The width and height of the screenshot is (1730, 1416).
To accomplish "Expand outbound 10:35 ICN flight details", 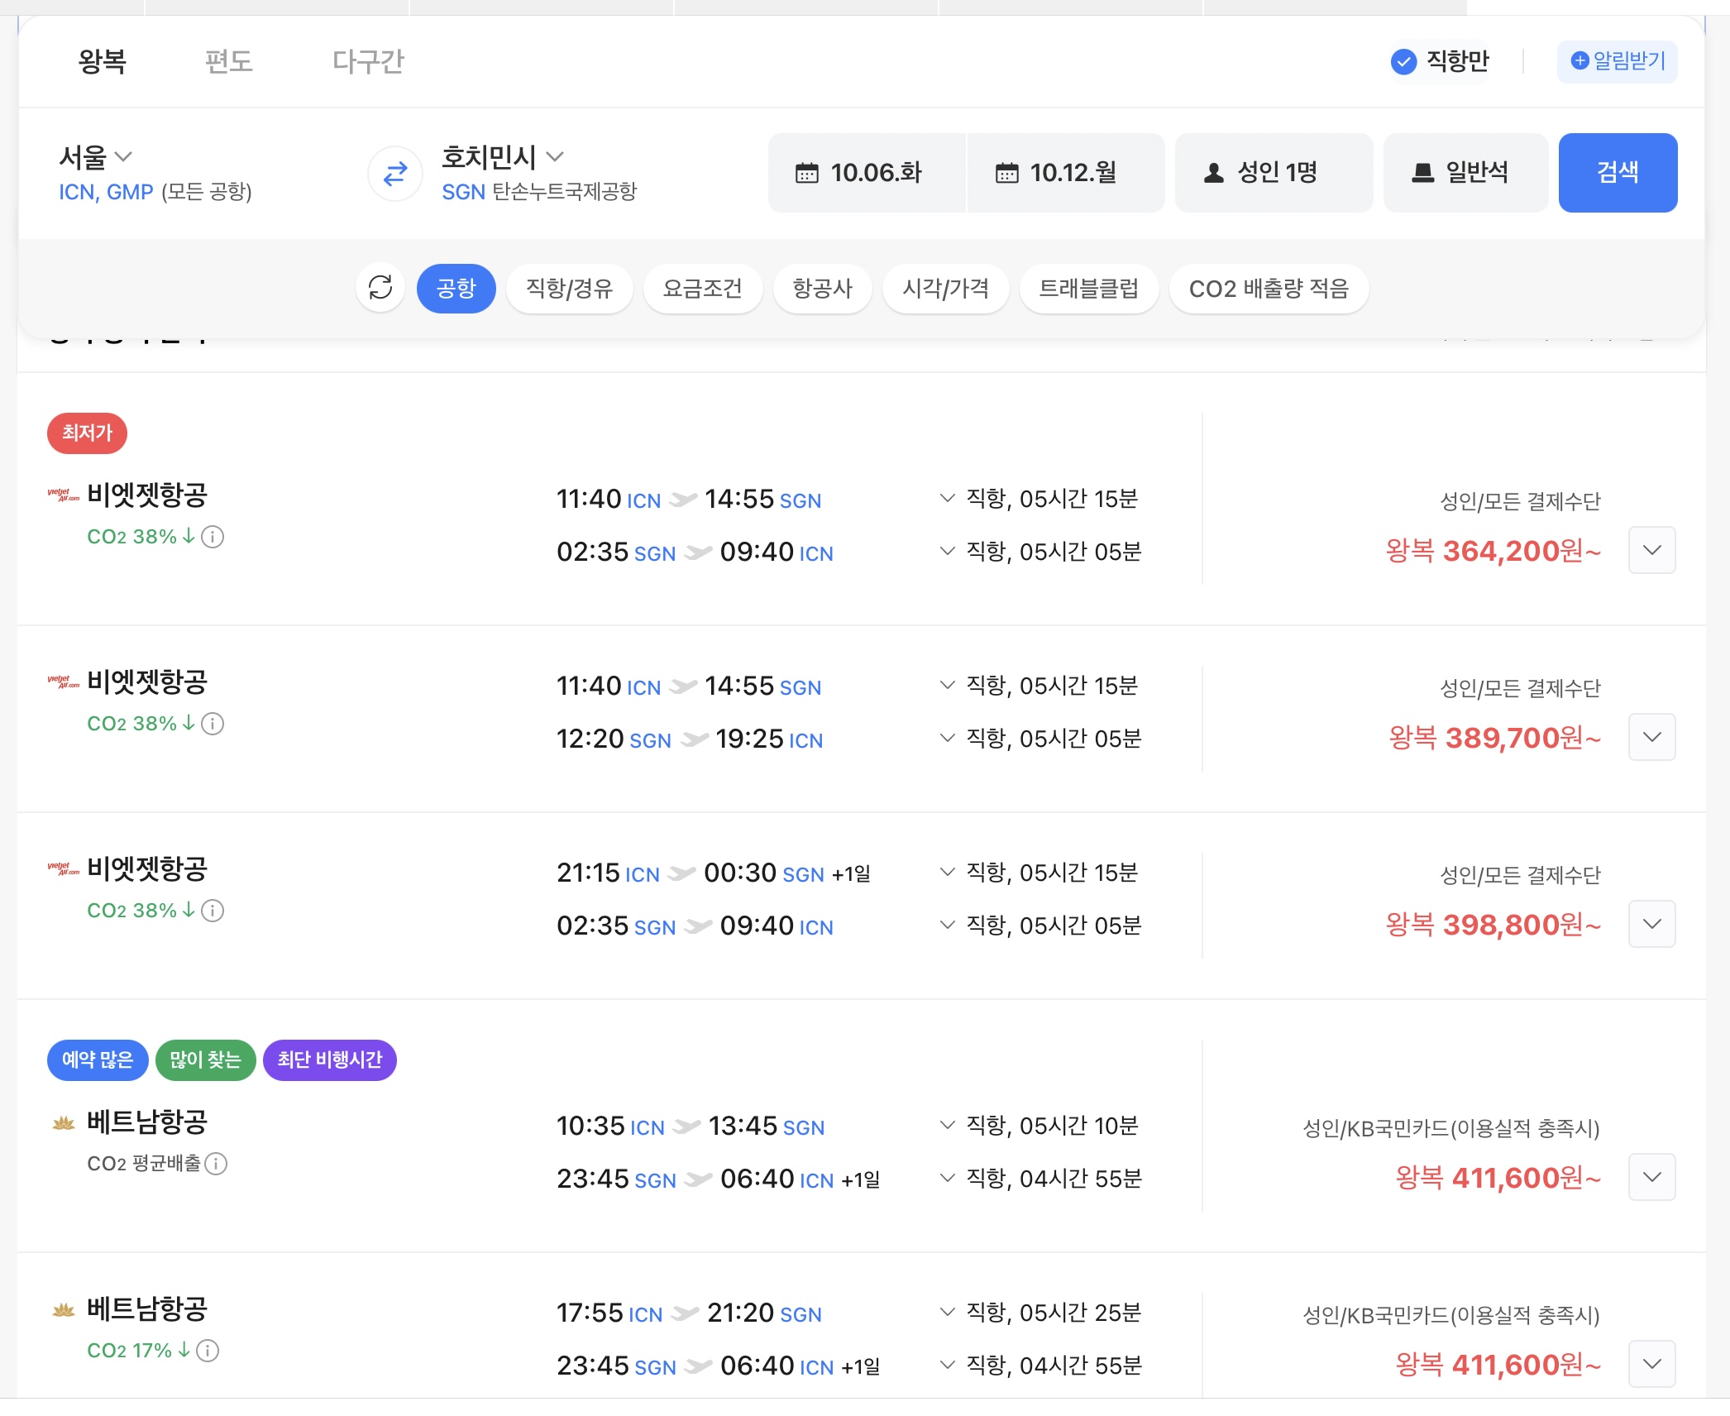I will click(x=948, y=1125).
